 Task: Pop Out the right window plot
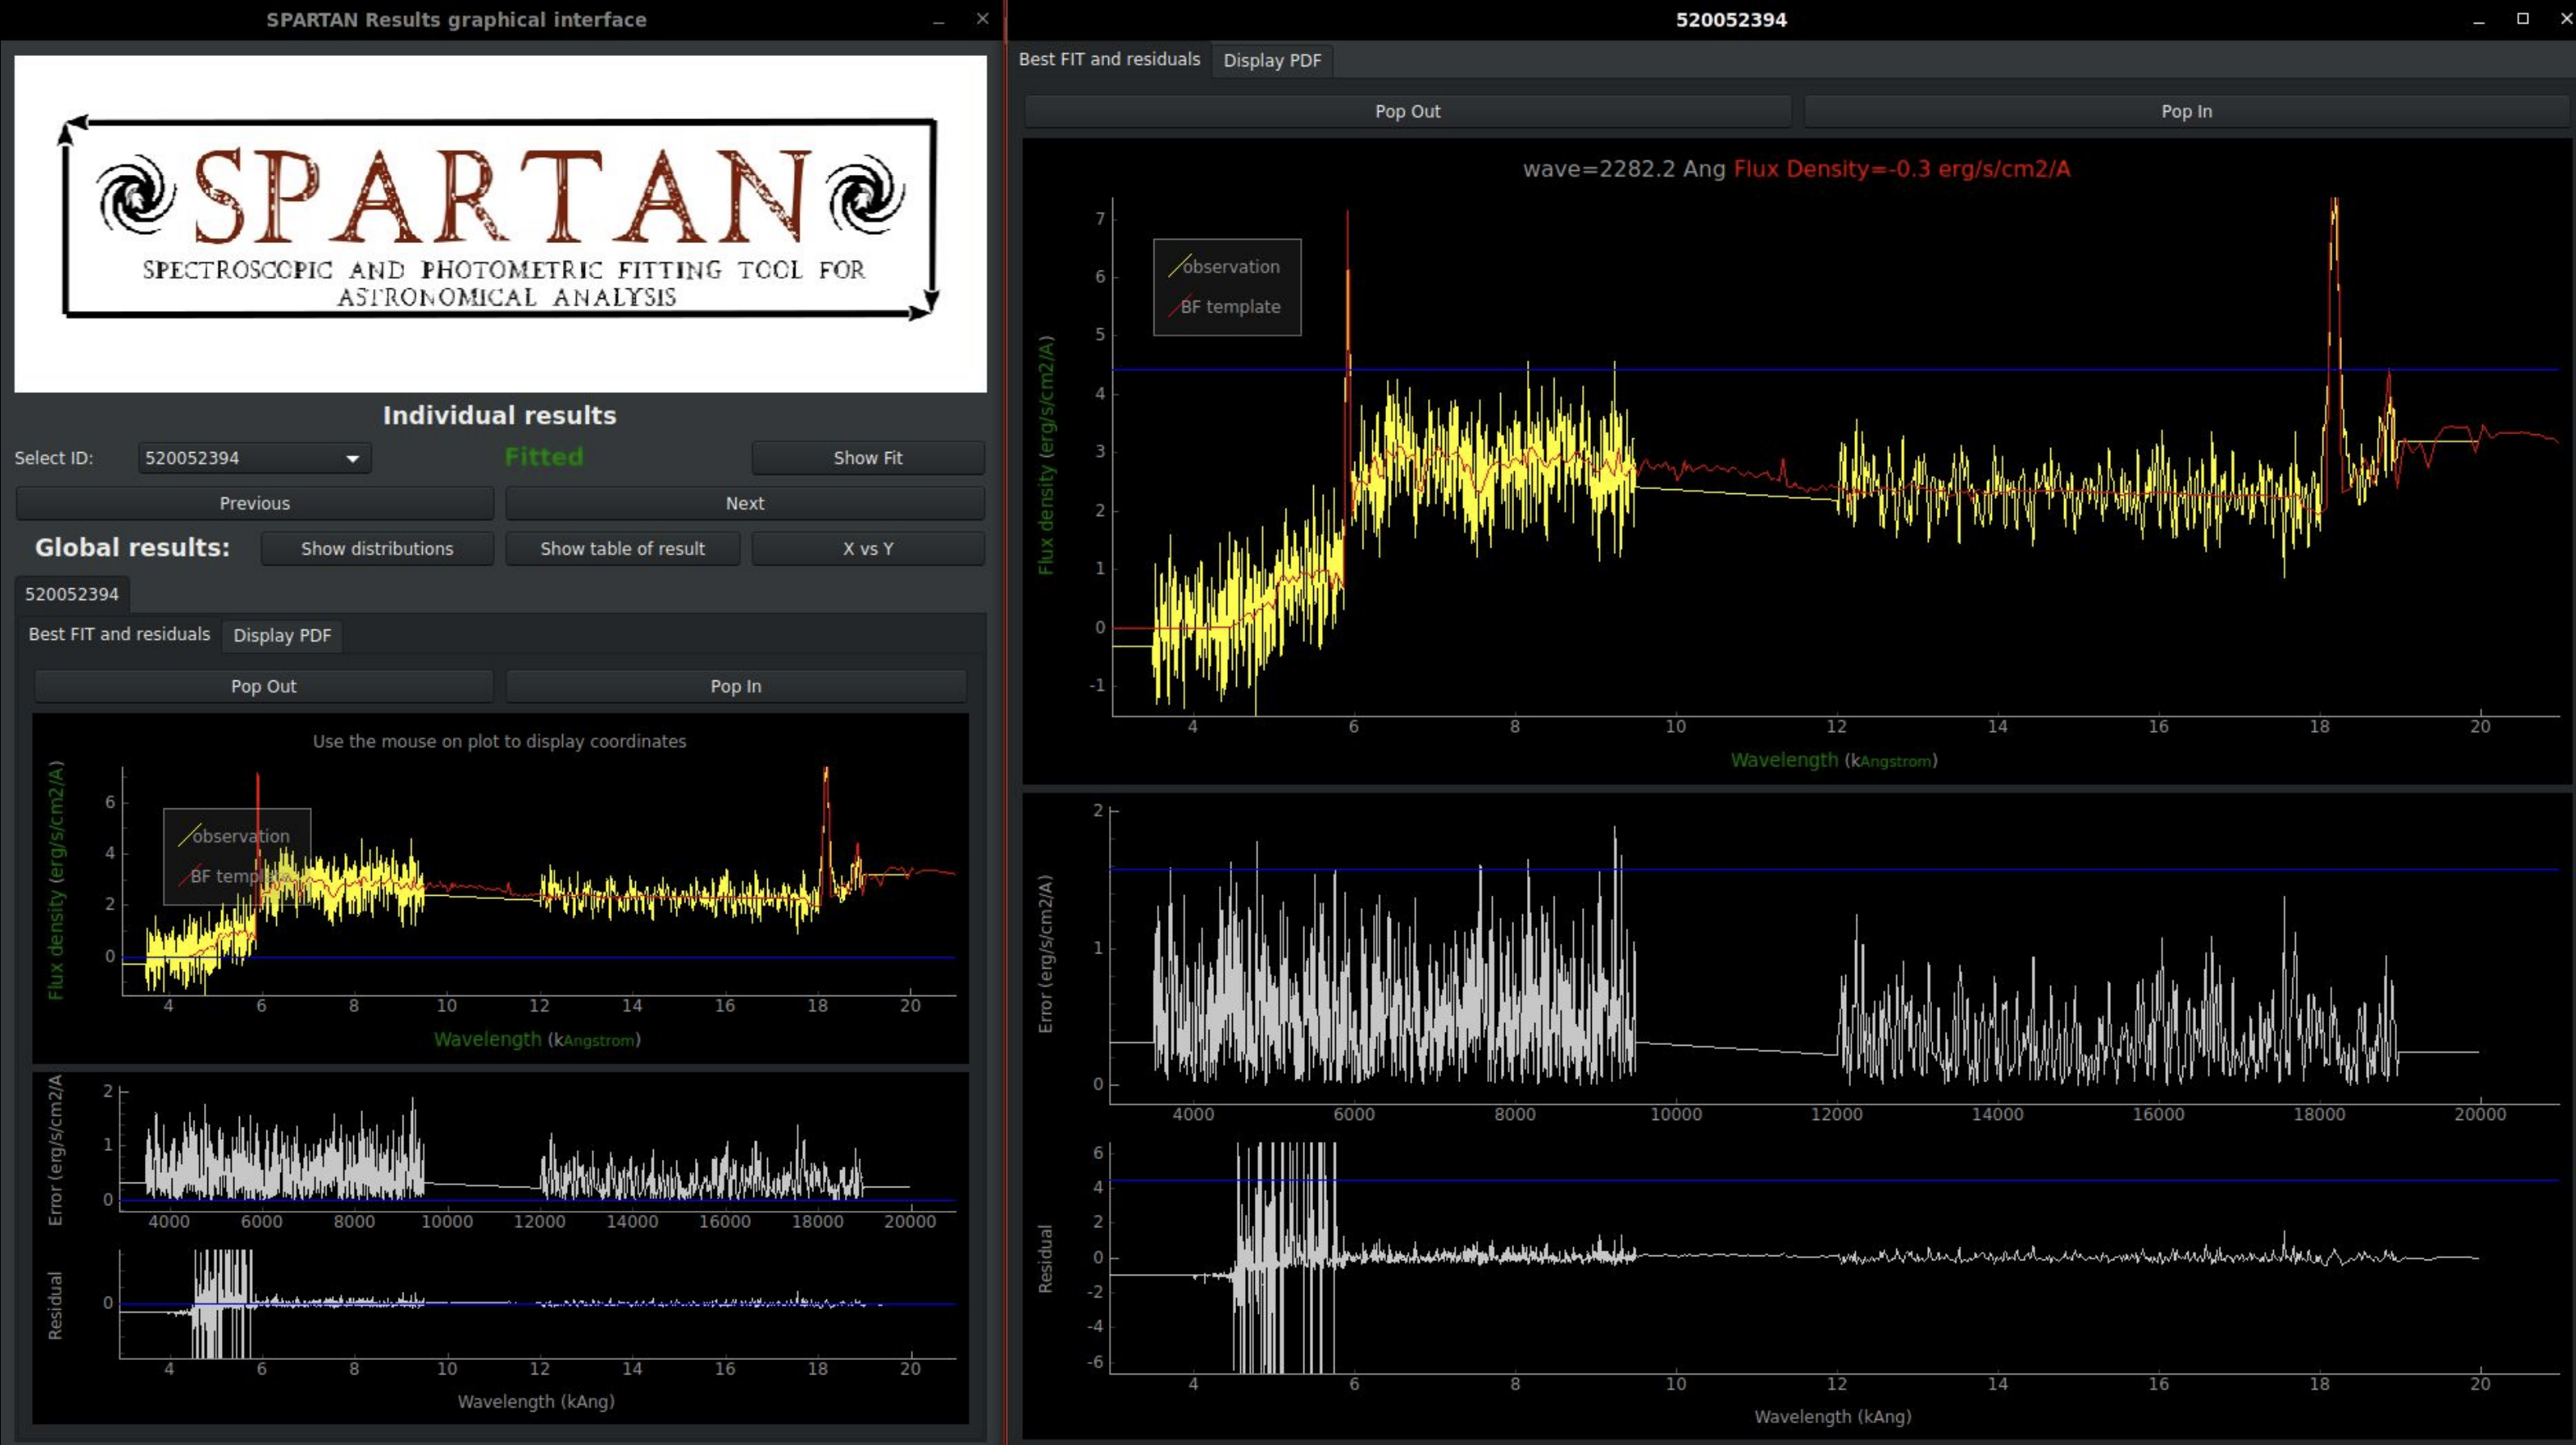pos(1406,111)
